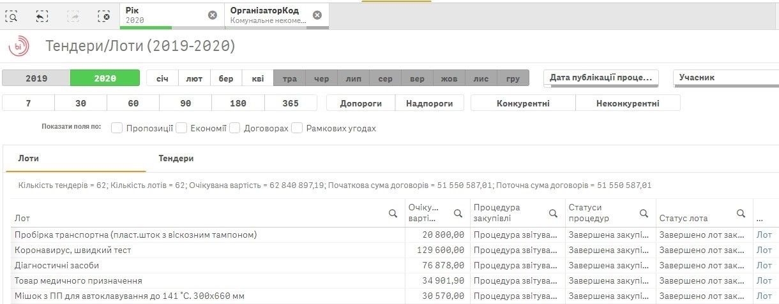Click the step forward selection icon
The height and width of the screenshot is (304, 779).
(x=73, y=17)
